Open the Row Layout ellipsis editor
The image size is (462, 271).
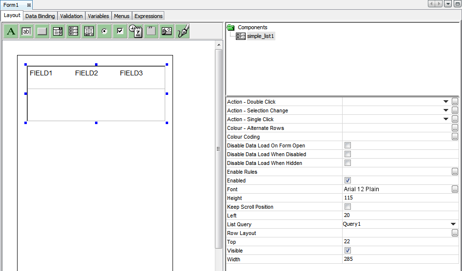455,233
